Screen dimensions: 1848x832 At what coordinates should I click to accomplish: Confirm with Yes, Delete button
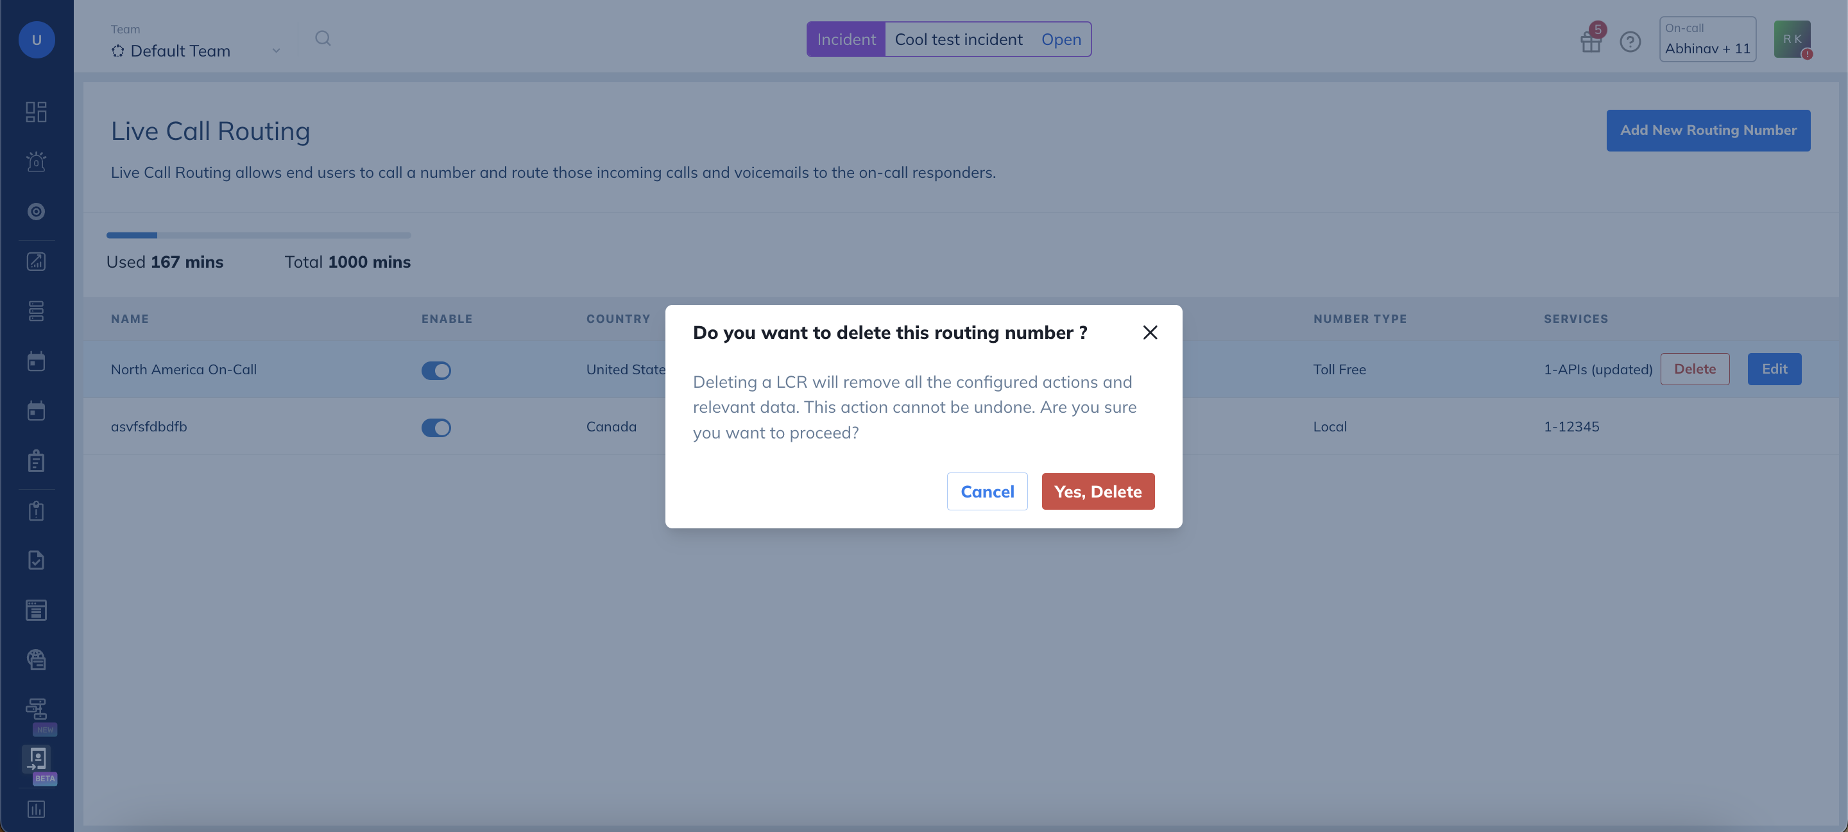pos(1098,492)
